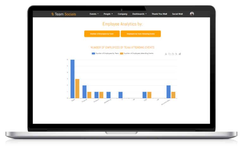Click the blue Account Management bar
243x146 pixels.
click(x=168, y=92)
